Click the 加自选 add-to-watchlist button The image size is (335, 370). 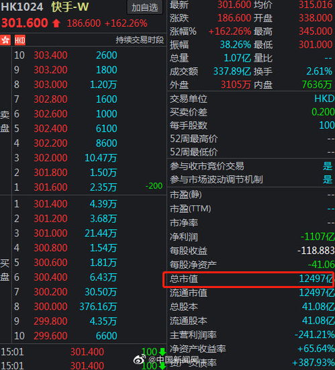pos(145,7)
